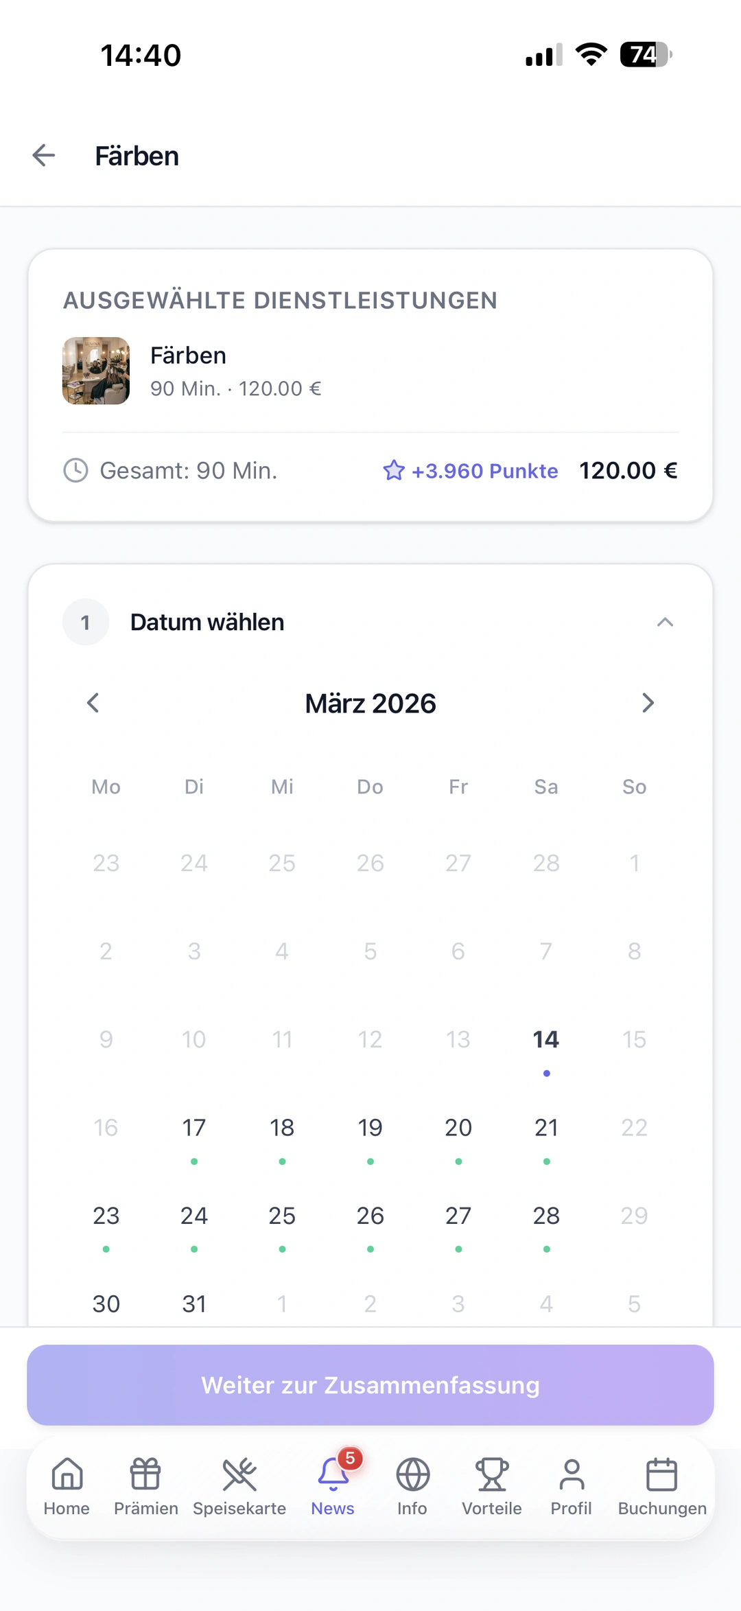Tap the +3.960 Punkte star link
The width and height of the screenshot is (741, 1611).
point(471,471)
